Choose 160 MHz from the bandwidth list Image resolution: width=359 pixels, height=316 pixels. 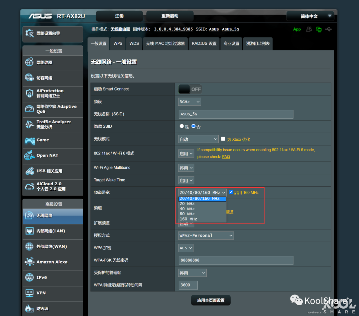(202, 219)
